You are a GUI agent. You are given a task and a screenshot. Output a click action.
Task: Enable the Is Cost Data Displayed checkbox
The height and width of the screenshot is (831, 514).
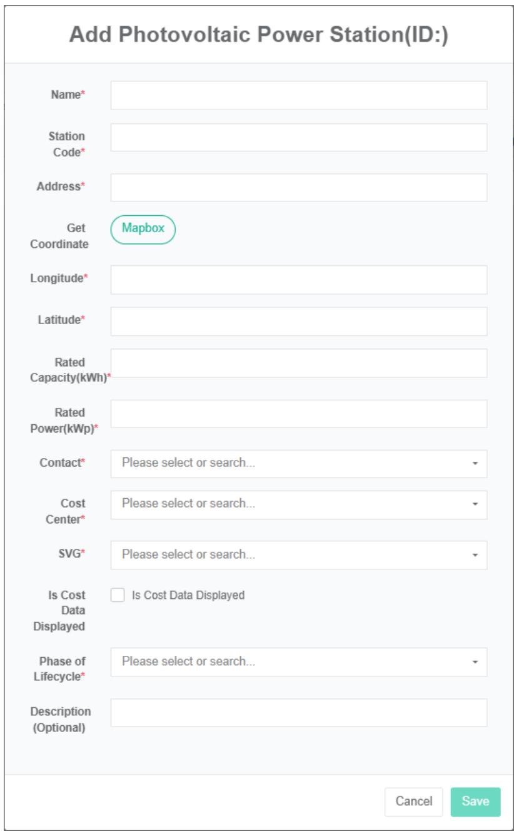pos(116,595)
